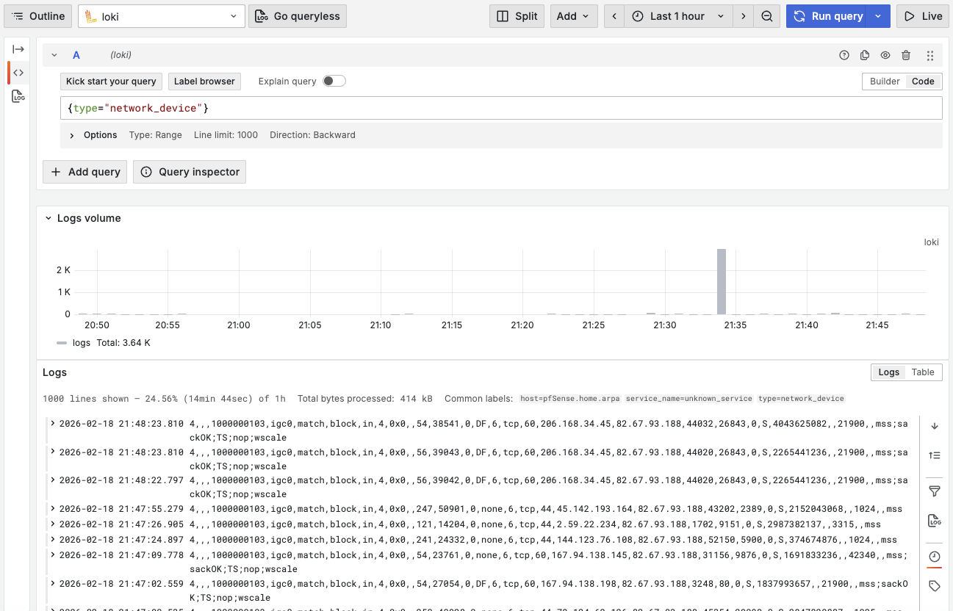Show query help icon for A

tap(844, 55)
